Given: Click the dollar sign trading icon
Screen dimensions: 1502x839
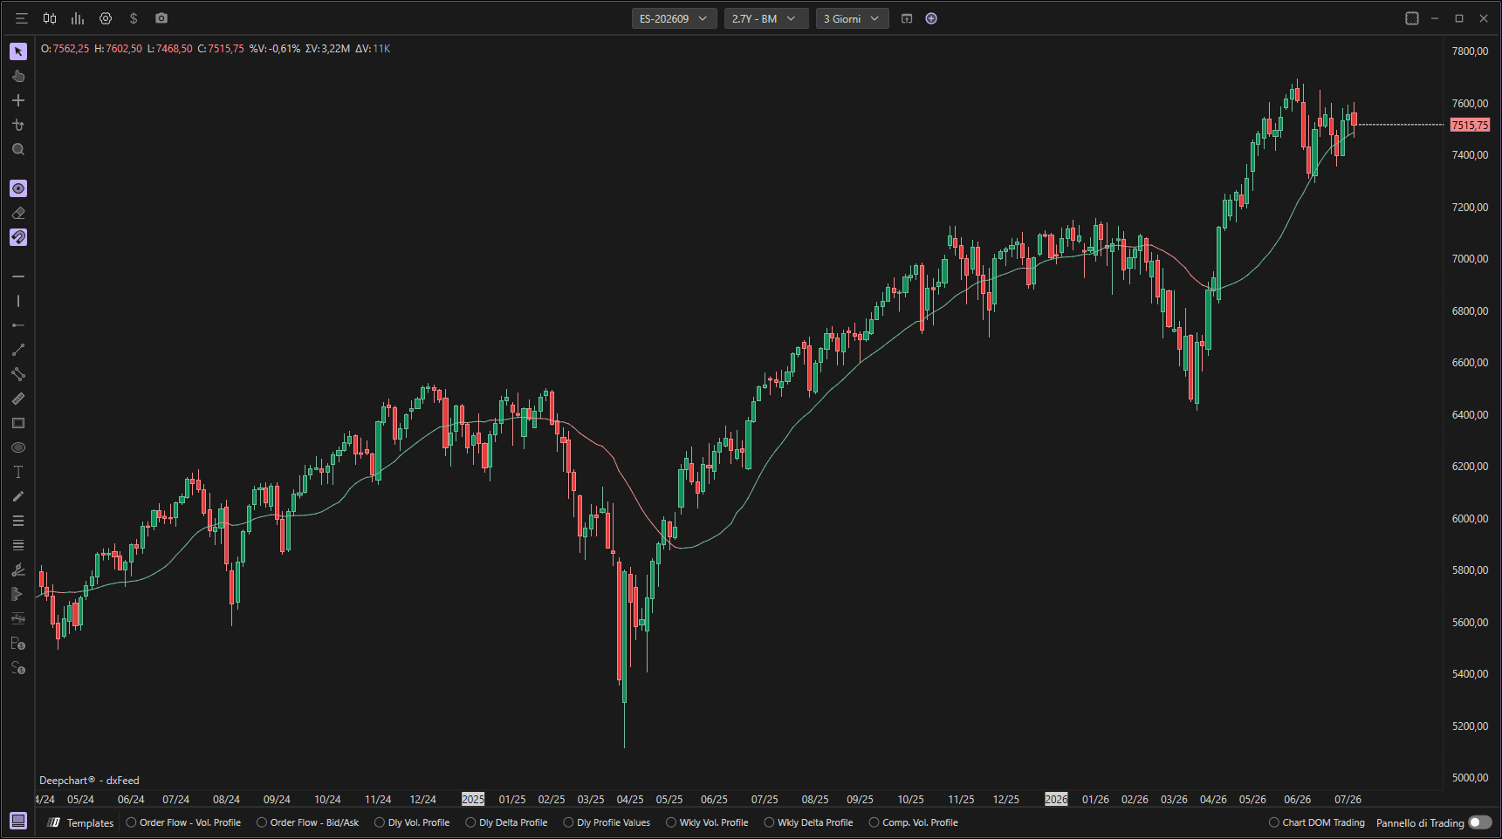Looking at the screenshot, I should [134, 18].
